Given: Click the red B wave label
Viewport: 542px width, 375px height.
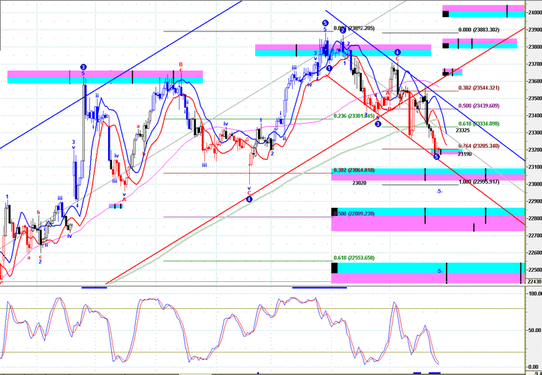Looking at the screenshot, I should 180,64.
